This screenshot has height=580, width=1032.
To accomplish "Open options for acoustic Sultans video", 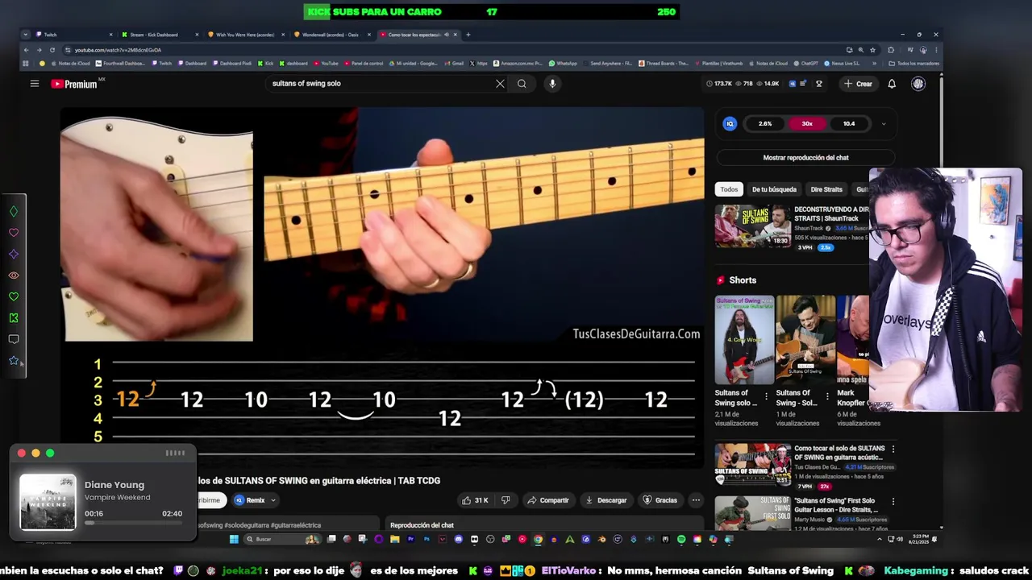I will [x=893, y=449].
